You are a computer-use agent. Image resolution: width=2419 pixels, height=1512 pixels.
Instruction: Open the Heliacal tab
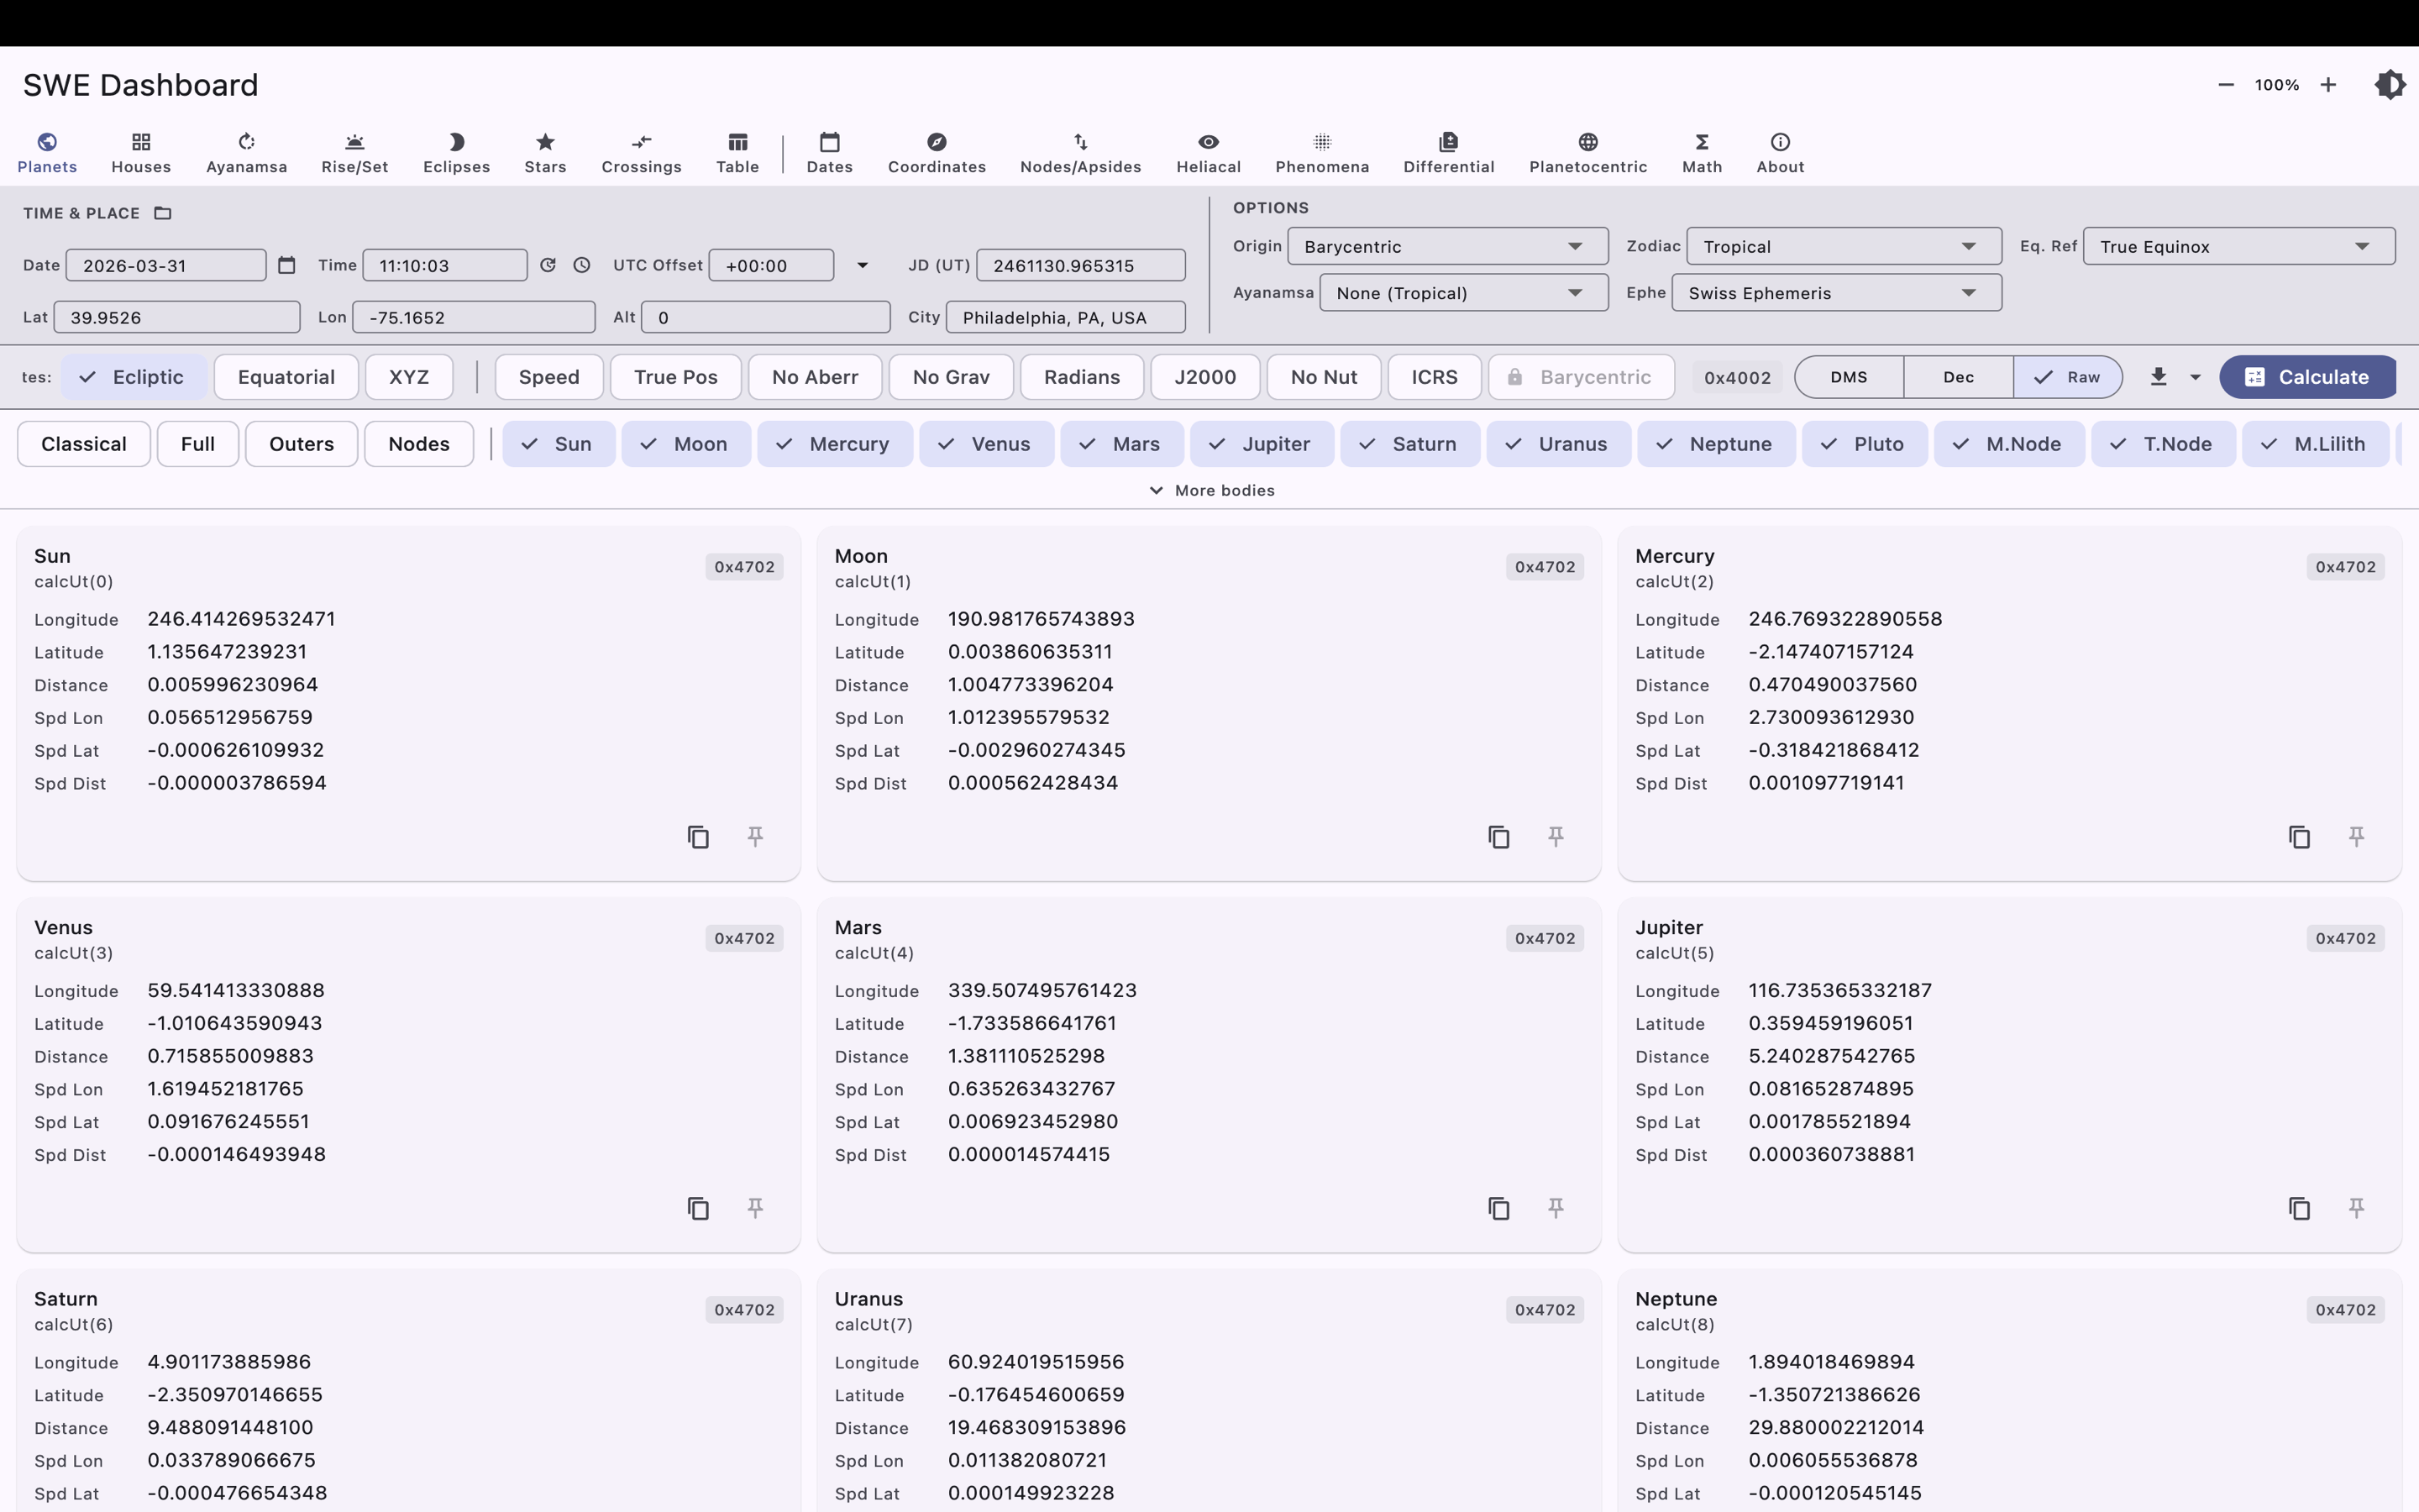(1209, 153)
